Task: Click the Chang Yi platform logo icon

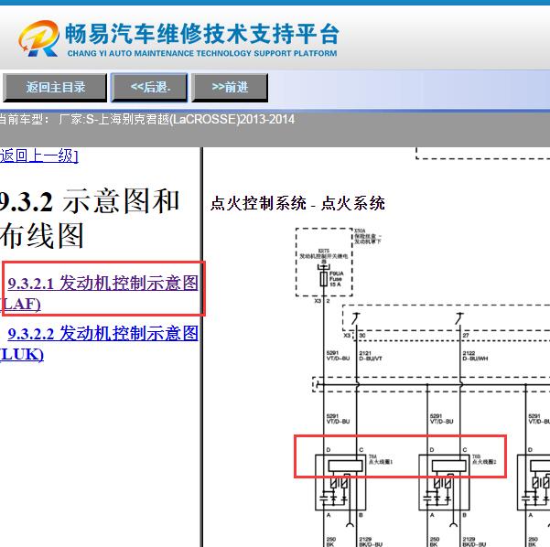Action: click(x=38, y=38)
